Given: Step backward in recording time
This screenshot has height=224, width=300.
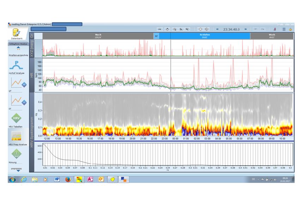Looking at the screenshot, I should [x=217, y=29].
